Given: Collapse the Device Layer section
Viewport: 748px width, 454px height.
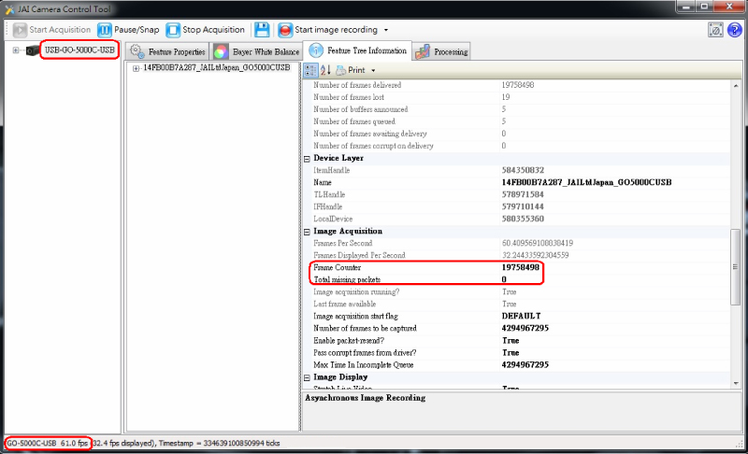Looking at the screenshot, I should tap(307, 158).
